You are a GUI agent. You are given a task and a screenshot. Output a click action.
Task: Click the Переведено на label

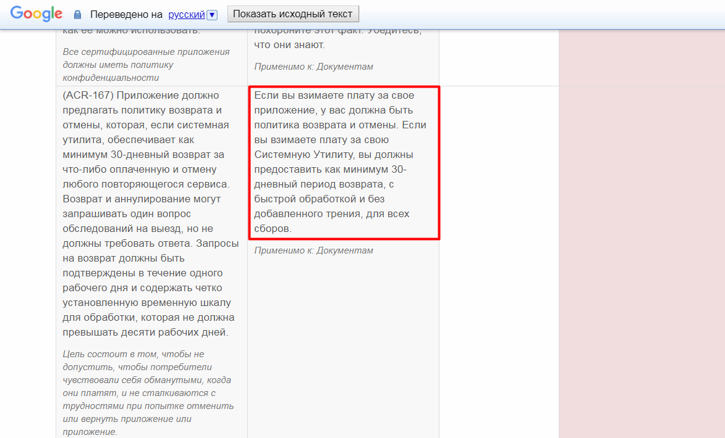click(126, 15)
